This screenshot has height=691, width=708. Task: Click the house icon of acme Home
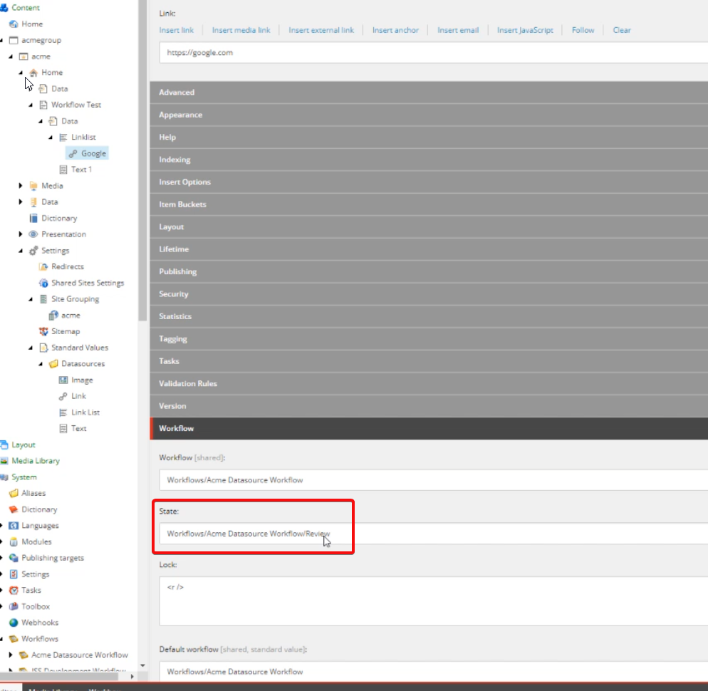(x=33, y=73)
